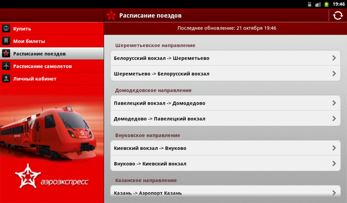Tap the airplane icon beside Расписание самолетов
347x203 pixels.
pos(6,66)
